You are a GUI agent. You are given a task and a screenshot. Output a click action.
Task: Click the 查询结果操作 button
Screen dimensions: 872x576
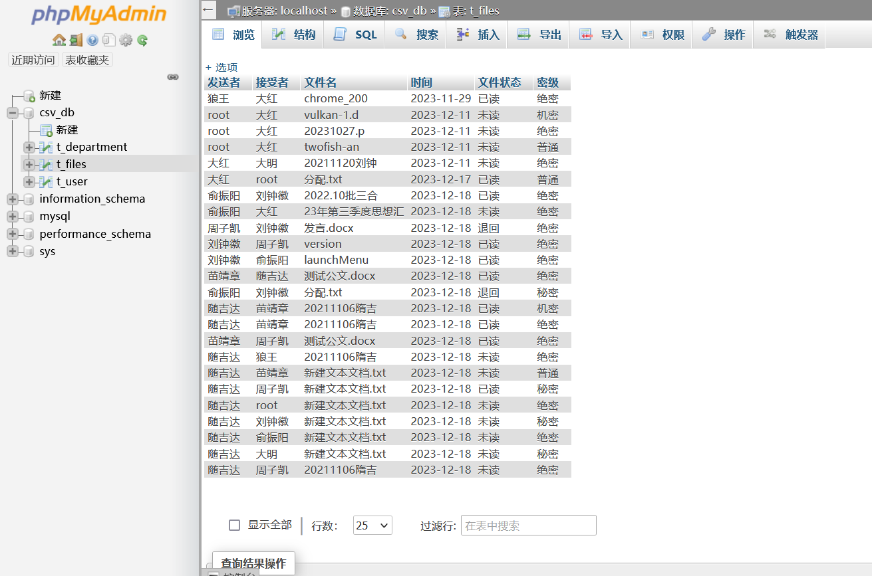pos(253,564)
